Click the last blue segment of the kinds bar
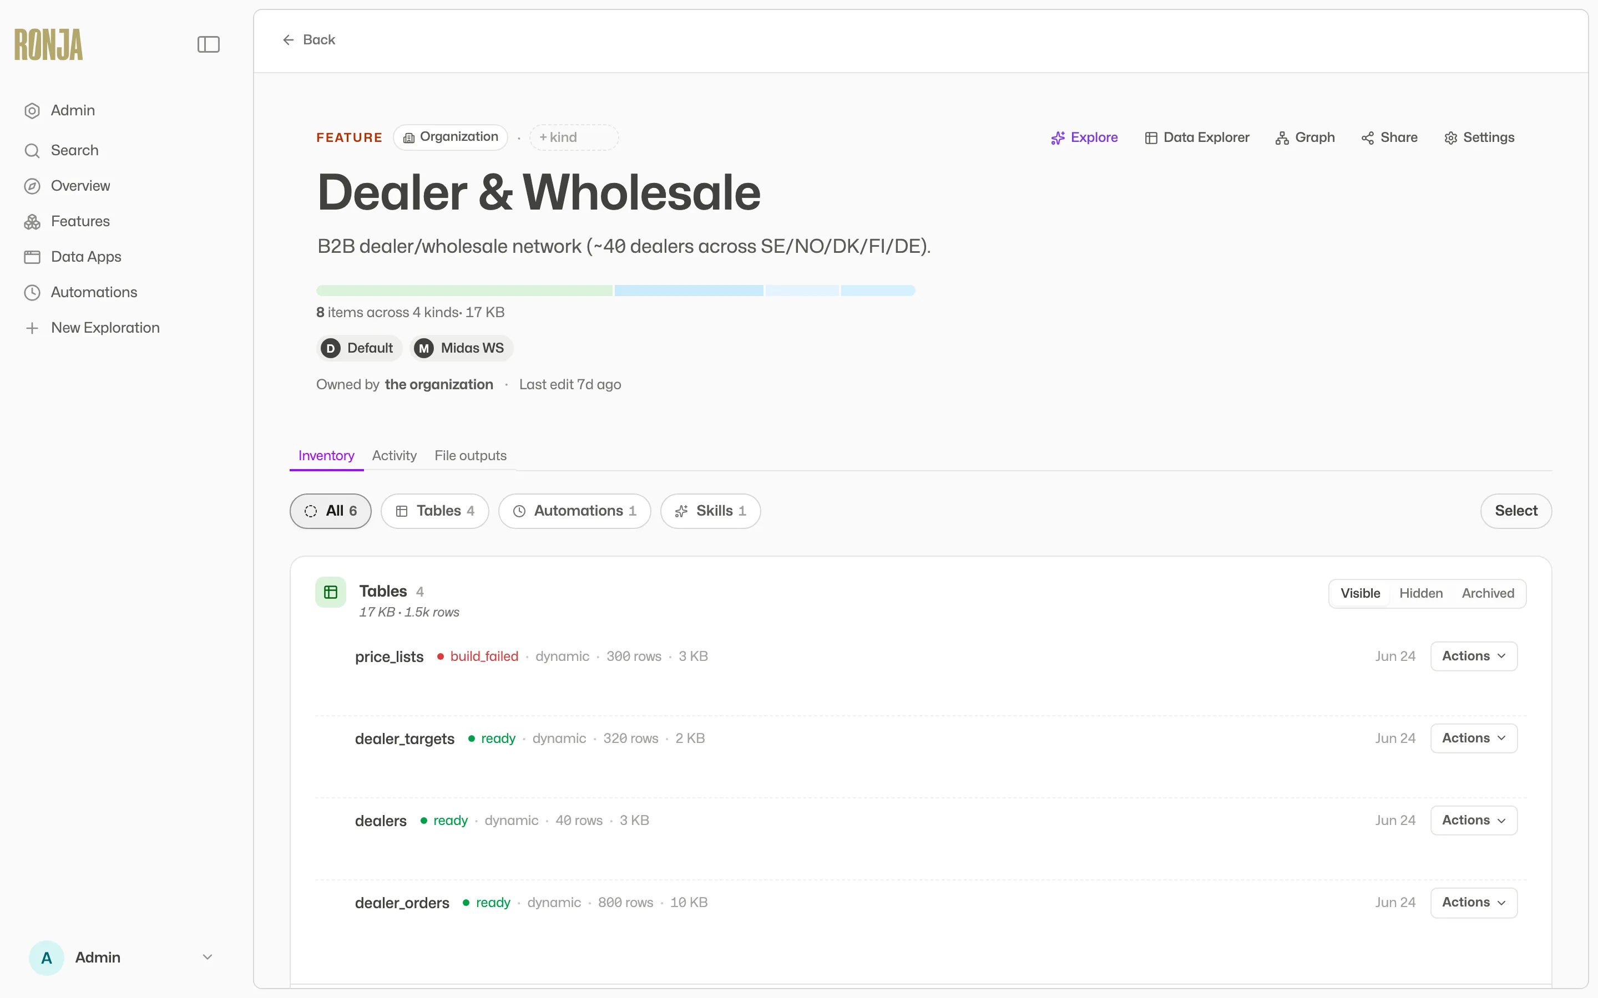Screen dimensions: 1598x998 pyautogui.click(x=878, y=291)
